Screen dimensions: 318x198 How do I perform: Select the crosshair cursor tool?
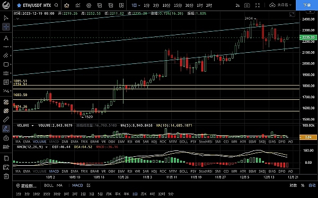tap(6, 27)
